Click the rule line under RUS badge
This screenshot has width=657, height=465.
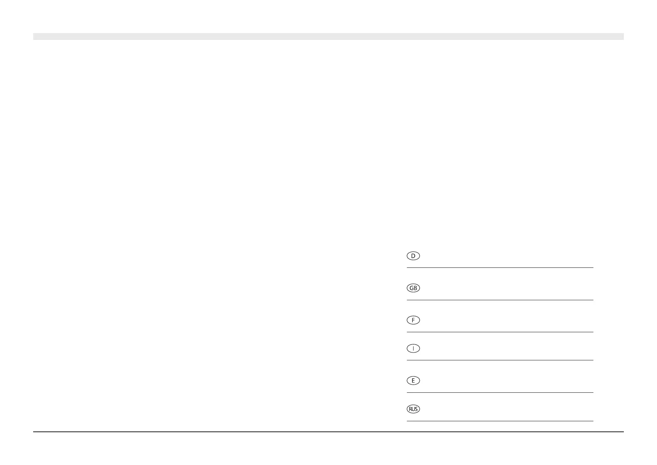[500, 421]
